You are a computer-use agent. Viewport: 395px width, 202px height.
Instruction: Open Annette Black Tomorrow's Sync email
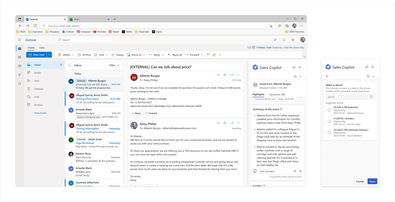94,113
